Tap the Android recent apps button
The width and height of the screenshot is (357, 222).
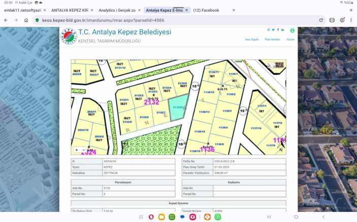[269, 216]
